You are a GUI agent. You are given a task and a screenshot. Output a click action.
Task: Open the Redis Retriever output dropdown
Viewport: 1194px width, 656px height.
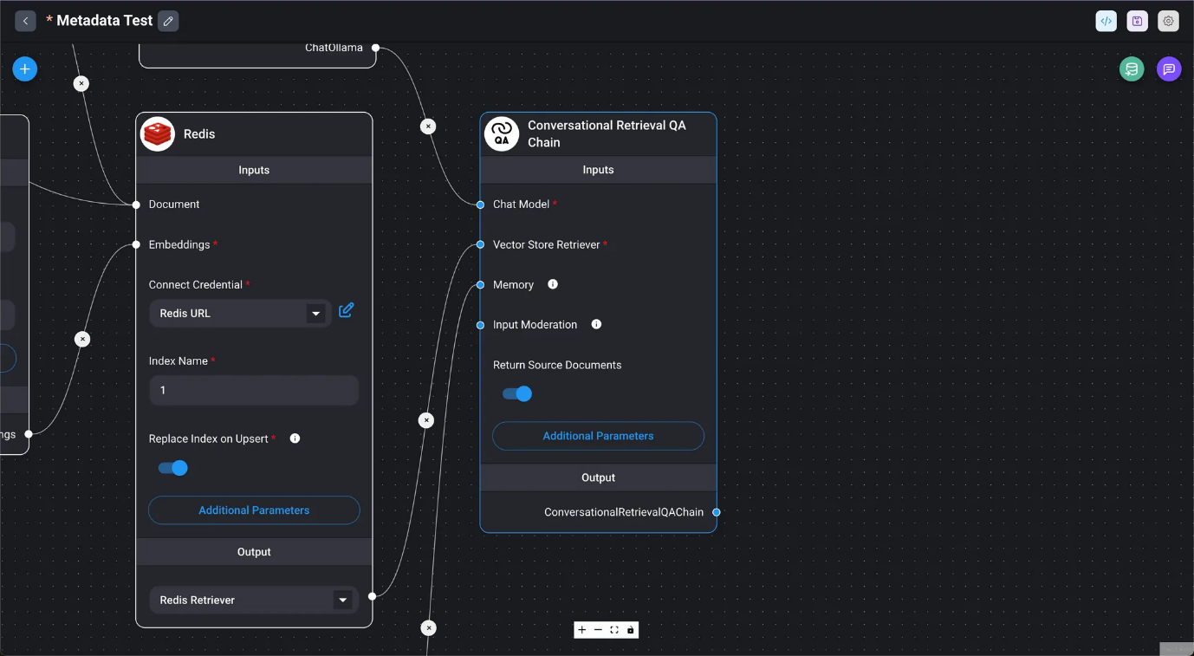point(342,600)
